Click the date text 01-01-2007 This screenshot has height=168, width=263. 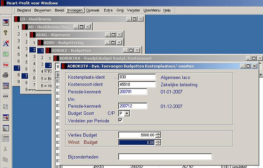[172, 92]
